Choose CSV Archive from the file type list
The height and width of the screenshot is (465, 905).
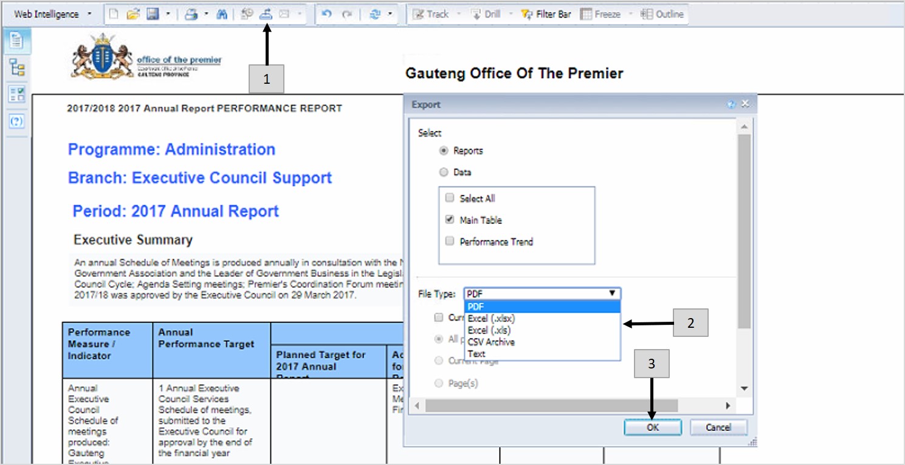pos(491,342)
